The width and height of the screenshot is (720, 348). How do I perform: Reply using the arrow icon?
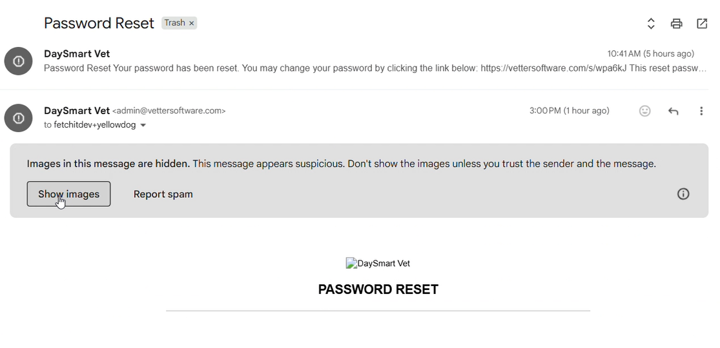[x=673, y=111]
